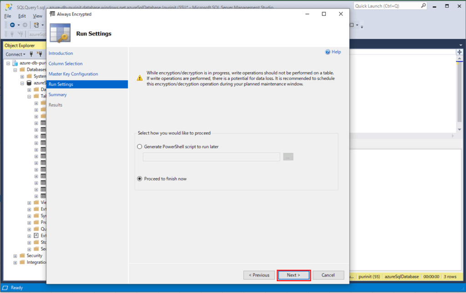The width and height of the screenshot is (466, 293).
Task: Click the Quick Launch search magnifier icon
Action: (x=423, y=6)
